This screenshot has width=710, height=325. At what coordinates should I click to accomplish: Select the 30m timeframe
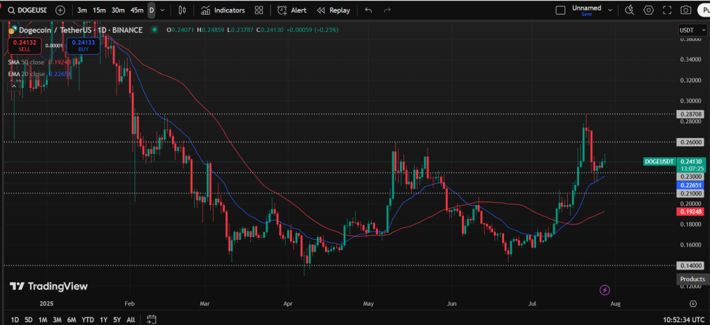click(x=118, y=10)
